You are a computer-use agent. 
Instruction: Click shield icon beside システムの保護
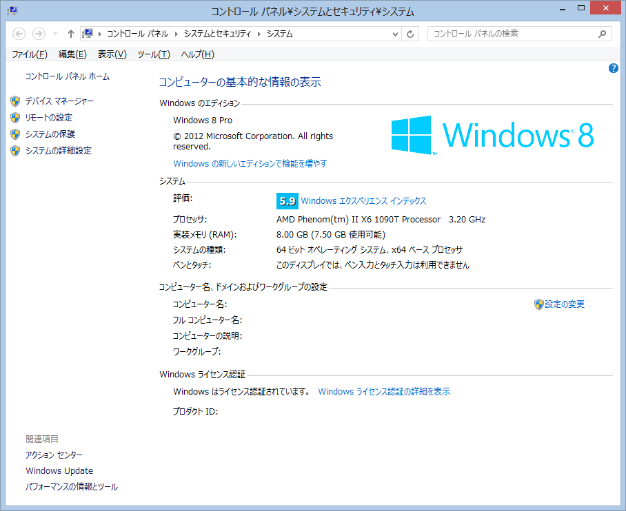pyautogui.click(x=15, y=134)
